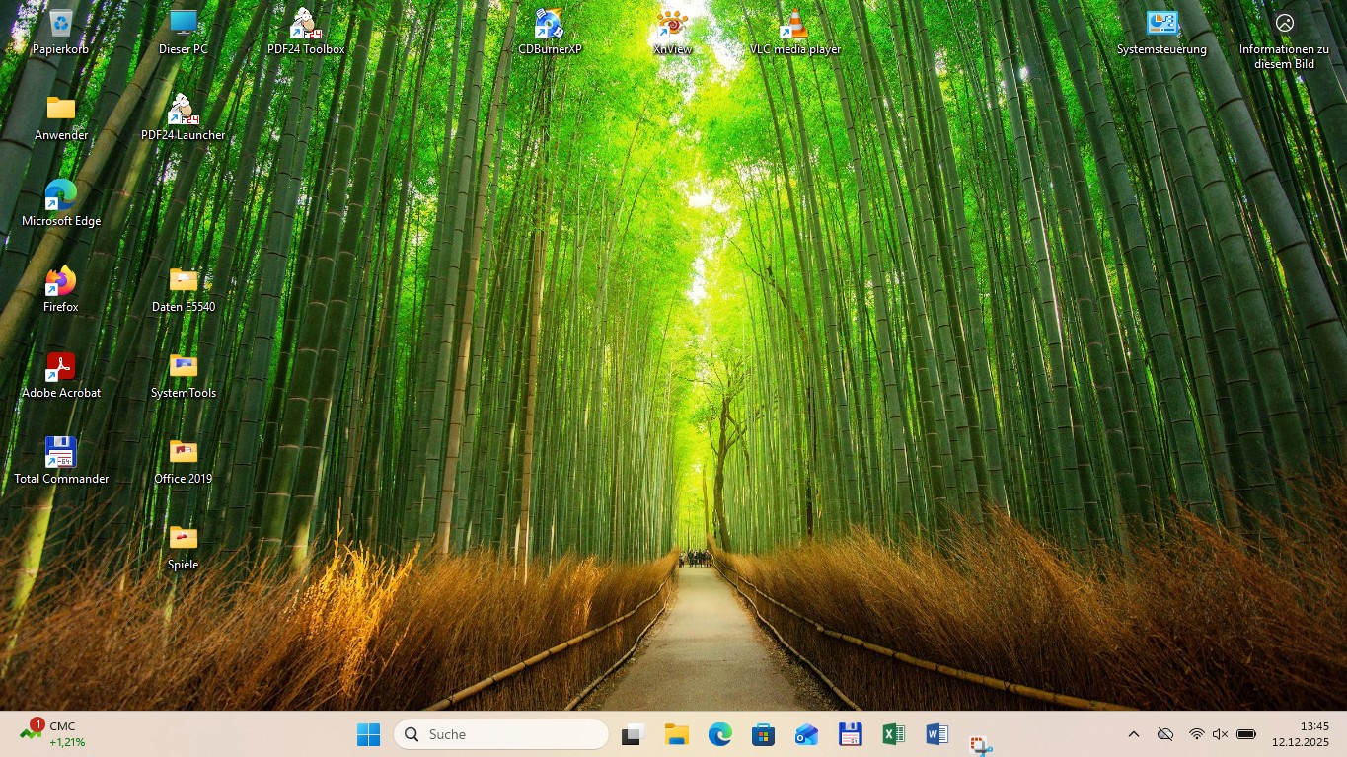Select the Firefox desktop icon
The height and width of the screenshot is (757, 1347).
point(61,286)
